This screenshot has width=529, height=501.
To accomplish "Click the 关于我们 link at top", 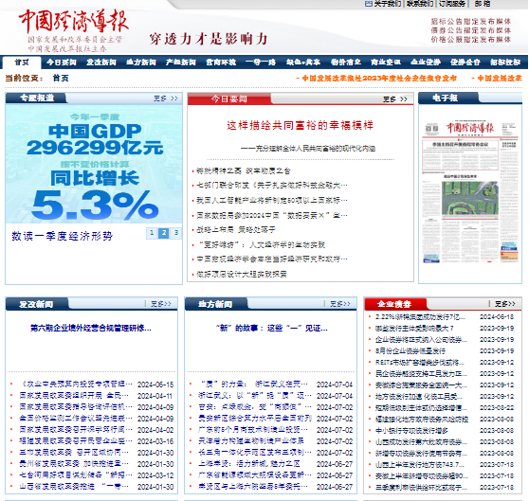I will point(388,4).
